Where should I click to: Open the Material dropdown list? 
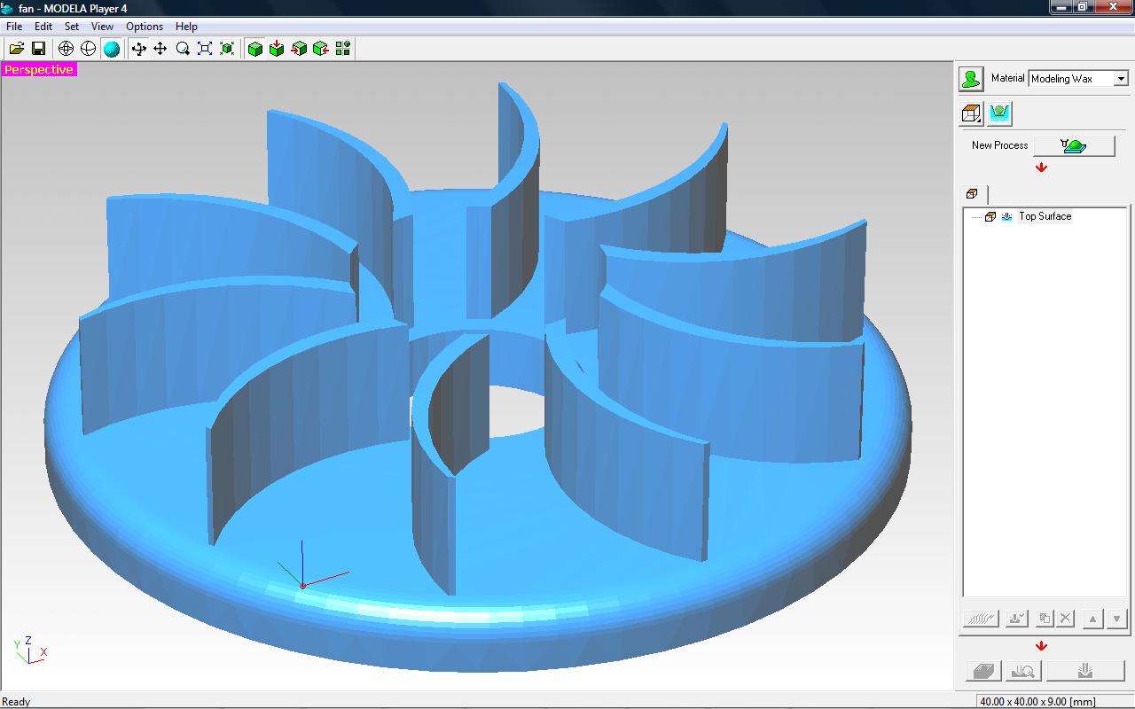click(1121, 79)
